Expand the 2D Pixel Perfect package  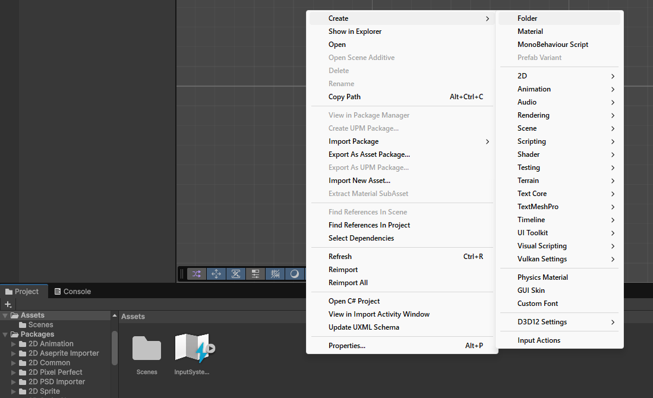13,372
